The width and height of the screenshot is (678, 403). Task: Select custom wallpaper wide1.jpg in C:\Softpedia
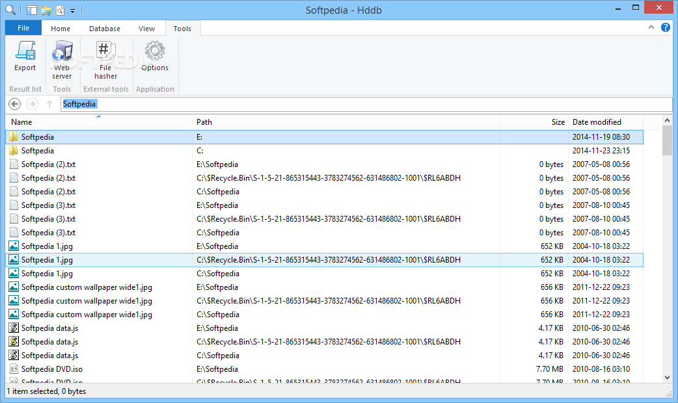(x=324, y=315)
